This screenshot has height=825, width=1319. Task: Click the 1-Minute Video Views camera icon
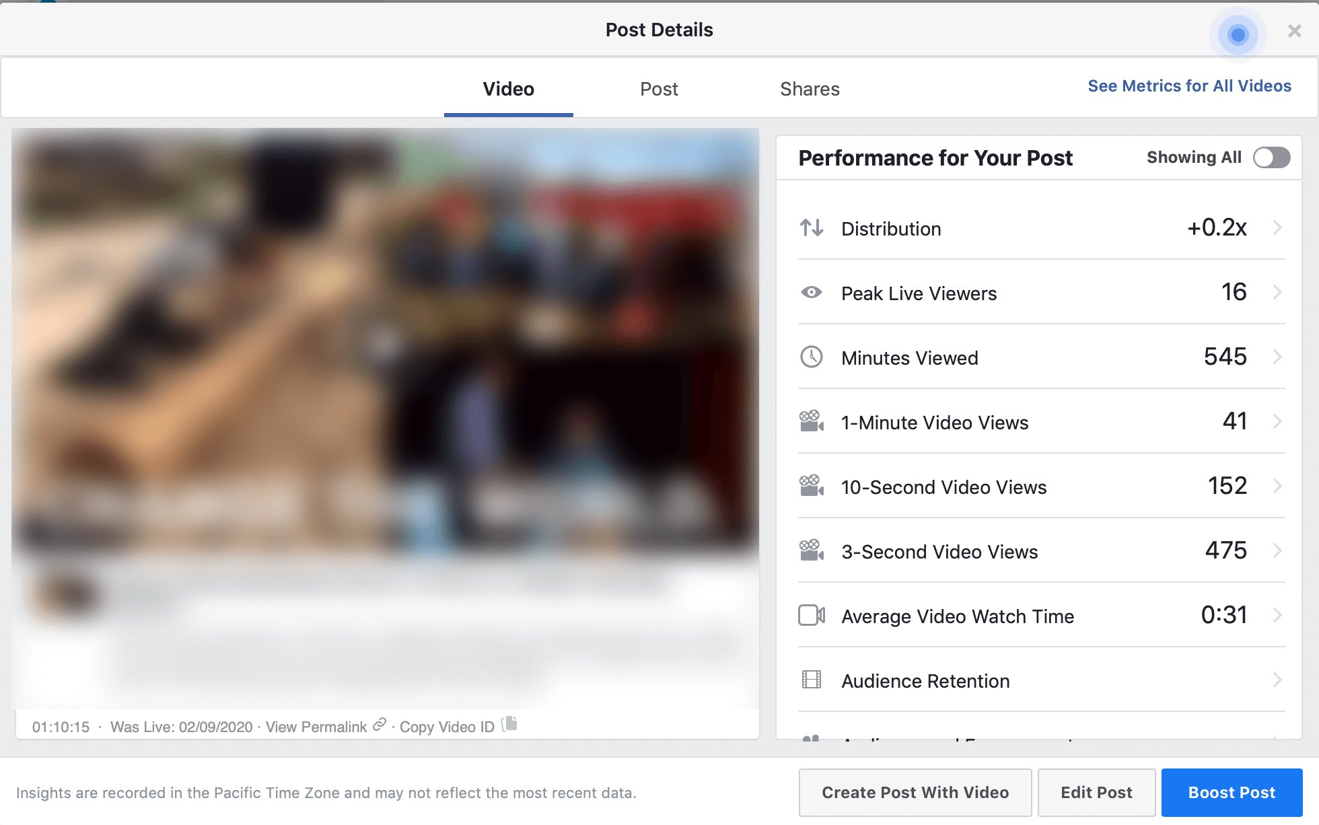(x=811, y=421)
